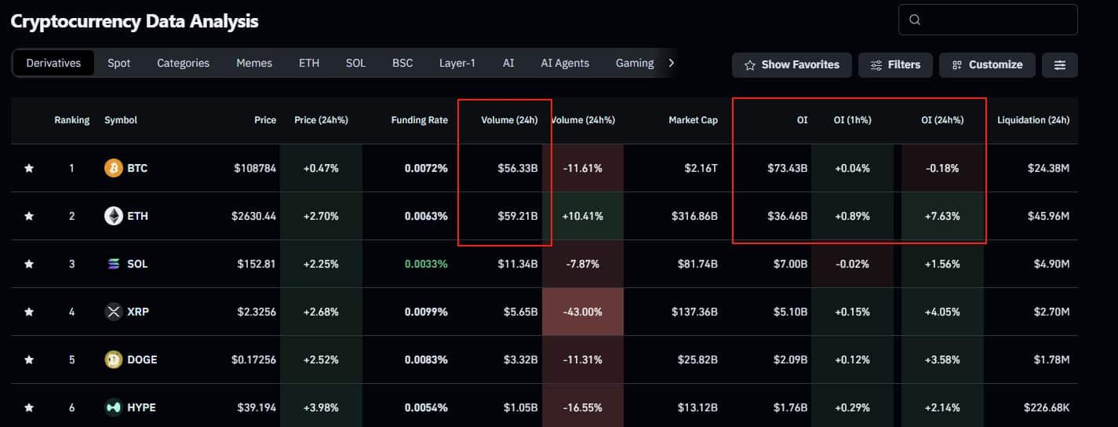Toggle favorite star for SOL
This screenshot has height=427, width=1118.
click(x=29, y=264)
